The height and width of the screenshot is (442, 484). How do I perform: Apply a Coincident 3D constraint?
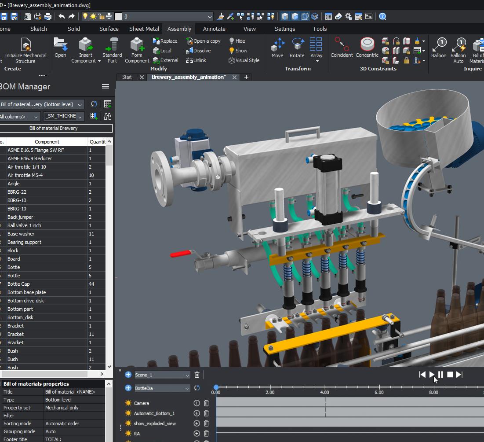click(342, 45)
